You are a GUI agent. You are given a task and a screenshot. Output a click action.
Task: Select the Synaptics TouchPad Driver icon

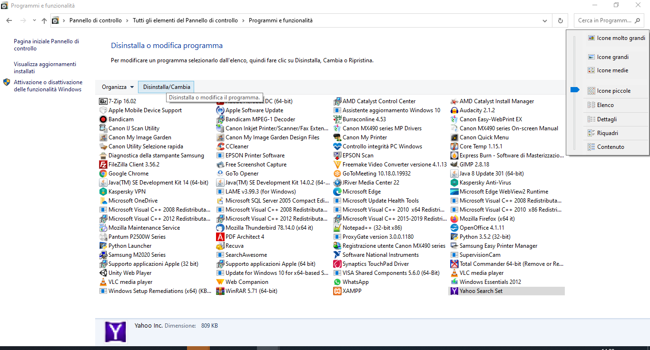coord(337,264)
